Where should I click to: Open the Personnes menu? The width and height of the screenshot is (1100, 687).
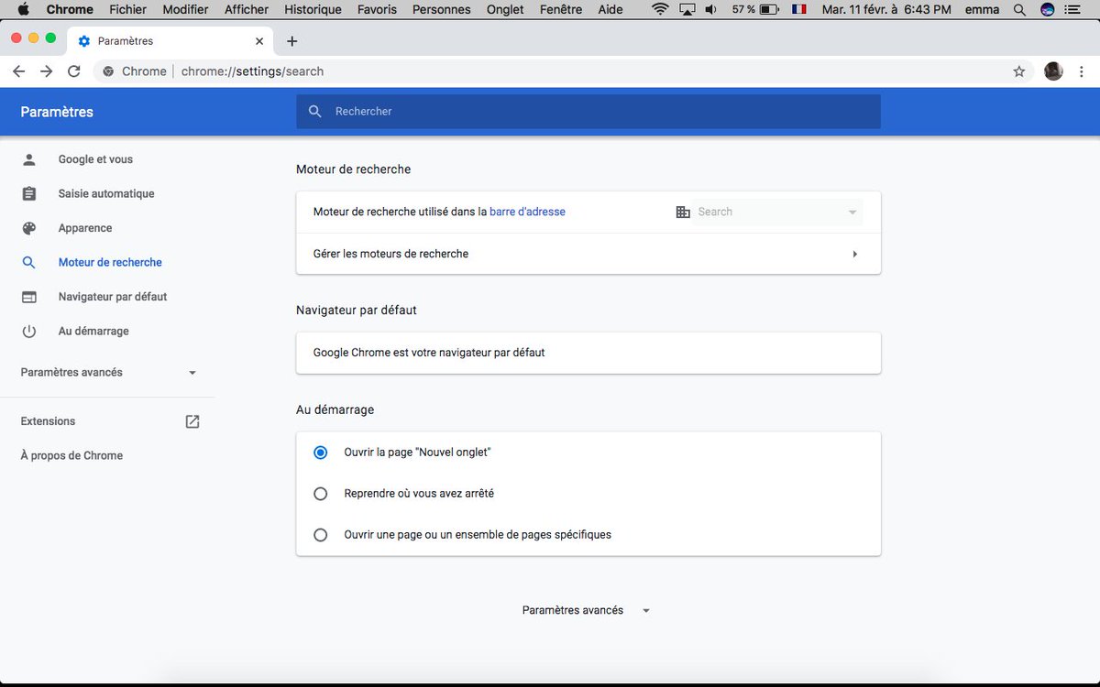(442, 9)
